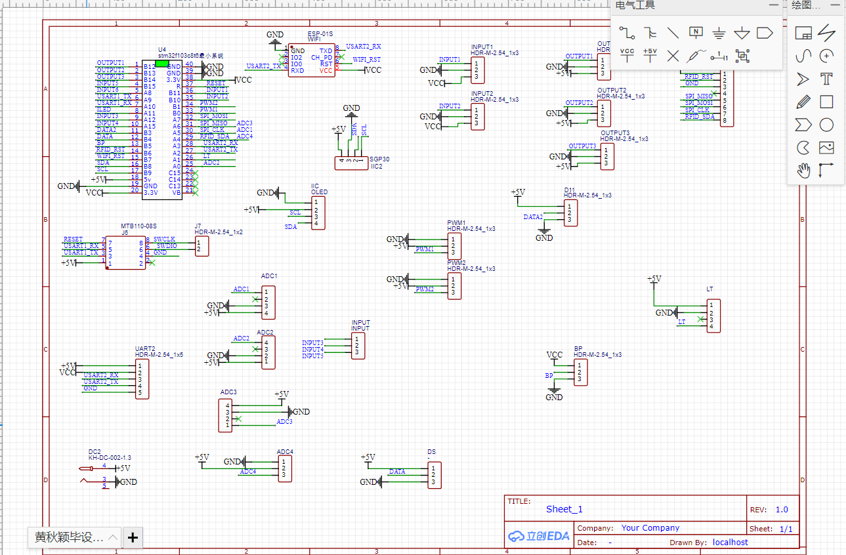Select the SWCLK net label

coord(164,239)
